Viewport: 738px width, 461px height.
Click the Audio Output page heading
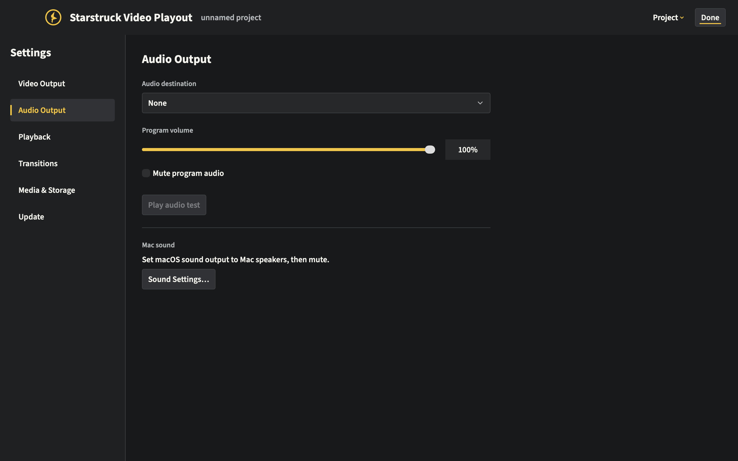(x=176, y=59)
